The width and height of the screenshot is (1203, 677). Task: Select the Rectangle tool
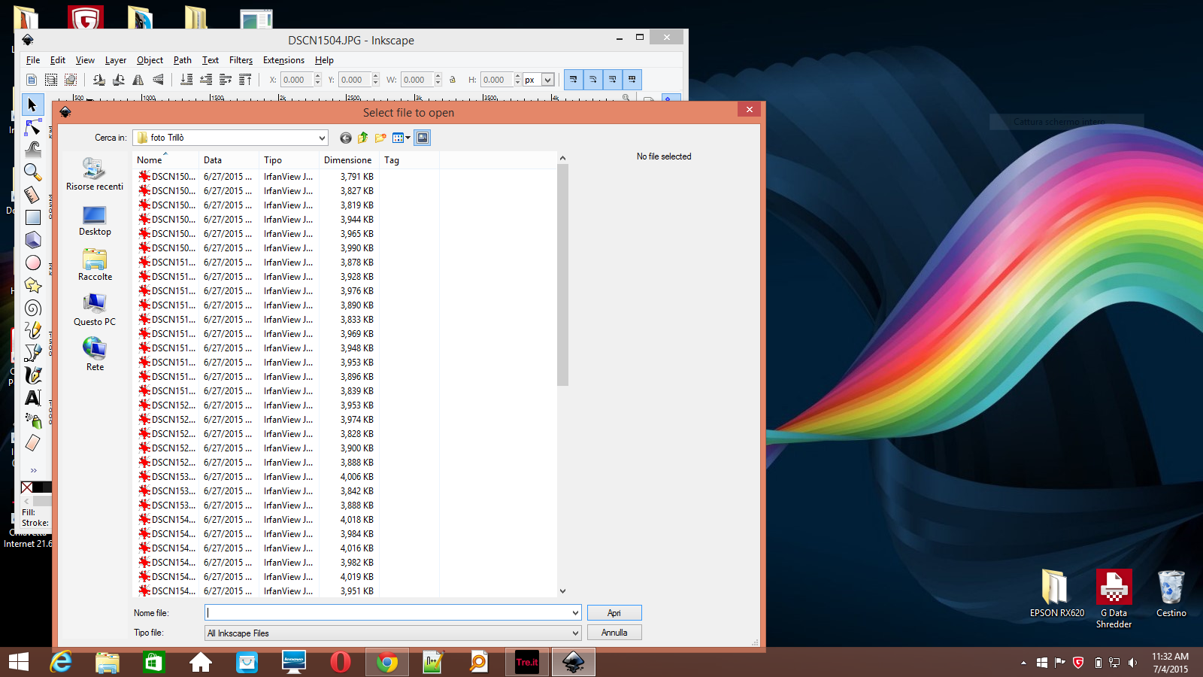(x=32, y=217)
